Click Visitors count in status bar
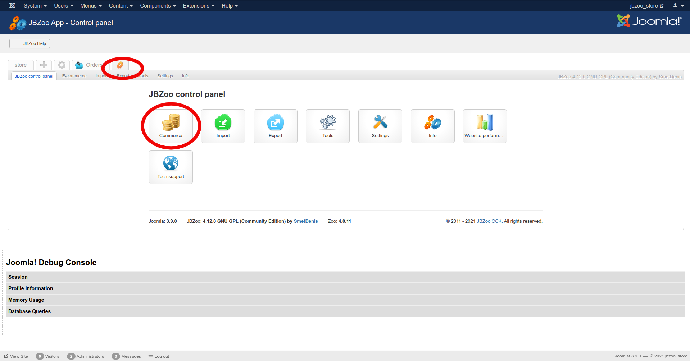The width and height of the screenshot is (690, 361). [47, 356]
